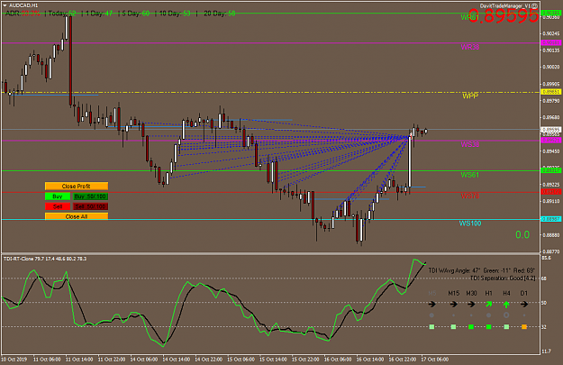Click the M15 trend arrow icon

[x=454, y=305]
